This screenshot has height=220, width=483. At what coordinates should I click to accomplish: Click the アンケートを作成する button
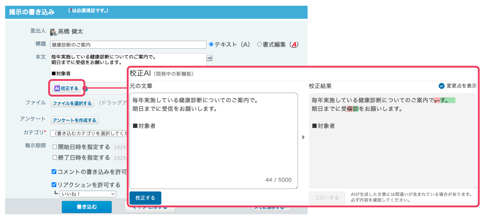(x=74, y=120)
